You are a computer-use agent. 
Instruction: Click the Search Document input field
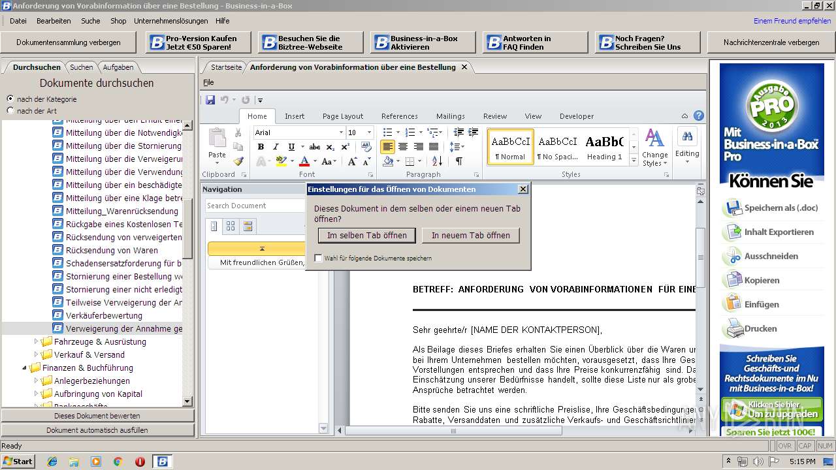point(255,206)
